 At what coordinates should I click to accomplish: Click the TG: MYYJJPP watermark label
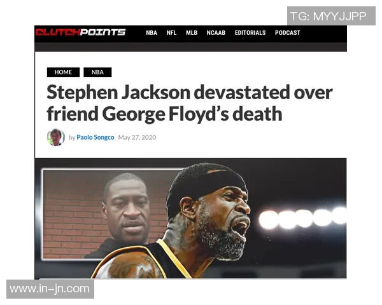click(331, 16)
